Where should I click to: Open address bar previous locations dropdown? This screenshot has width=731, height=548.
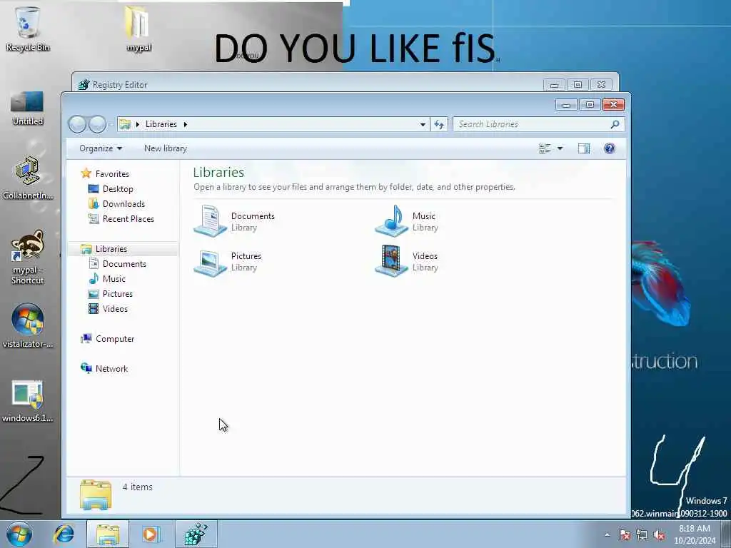[423, 124]
